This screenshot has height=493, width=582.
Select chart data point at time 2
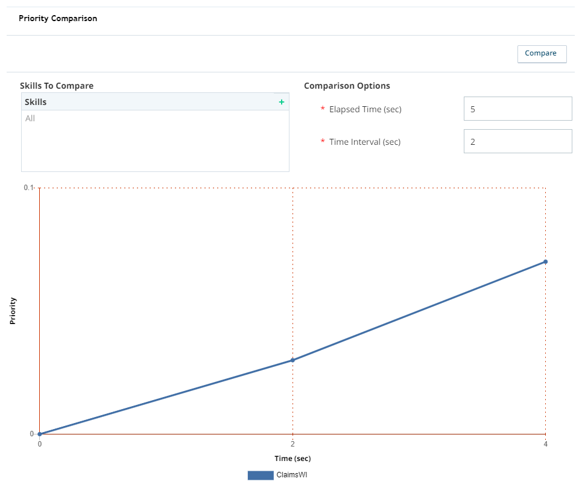(x=293, y=360)
